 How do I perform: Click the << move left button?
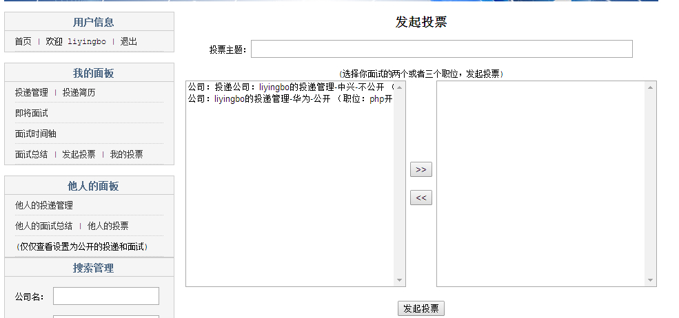(420, 198)
